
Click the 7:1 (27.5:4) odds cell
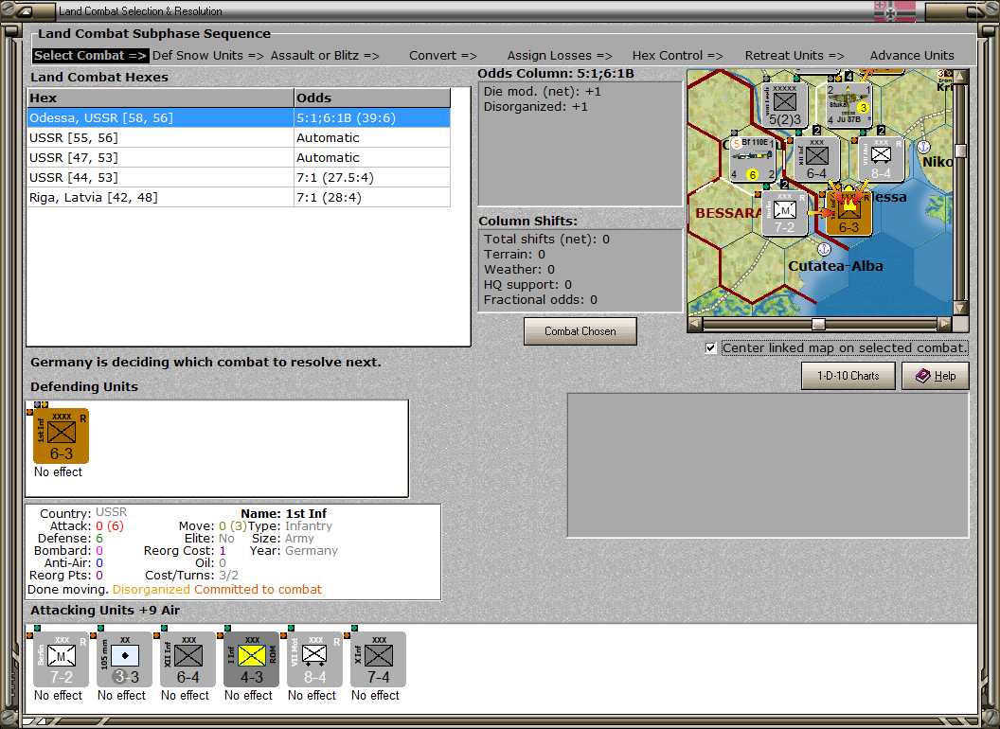pyautogui.click(x=372, y=178)
